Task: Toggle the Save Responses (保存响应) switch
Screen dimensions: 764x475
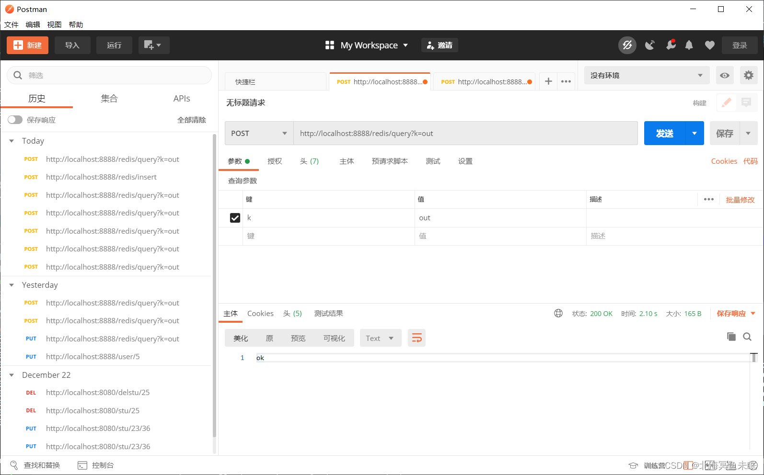Action: pos(15,120)
